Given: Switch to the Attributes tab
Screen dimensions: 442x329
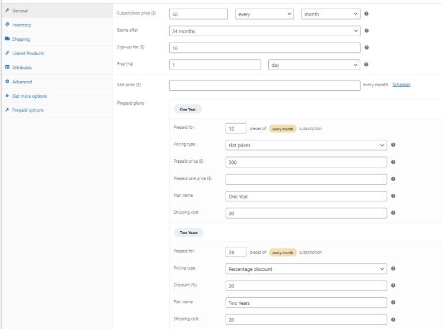Looking at the screenshot, I should click(x=57, y=67).
